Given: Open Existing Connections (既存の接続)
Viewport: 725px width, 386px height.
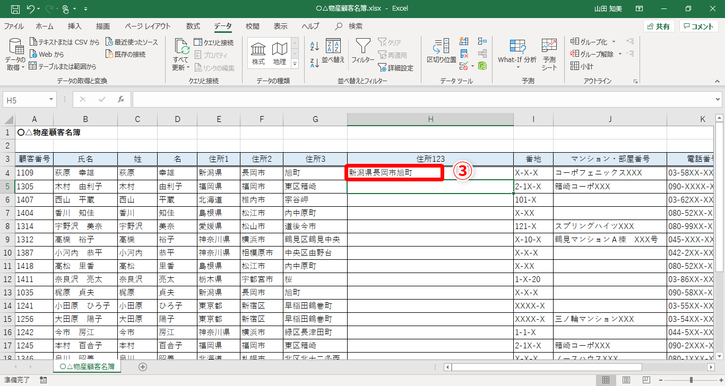Looking at the screenshot, I should click(x=125, y=54).
